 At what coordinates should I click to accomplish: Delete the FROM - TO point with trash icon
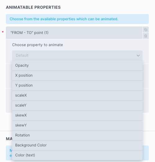click(146, 36)
